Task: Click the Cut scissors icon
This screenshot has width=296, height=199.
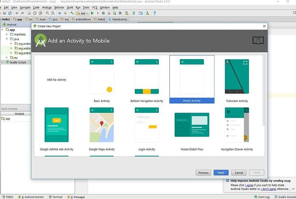Action: [x=29, y=13]
